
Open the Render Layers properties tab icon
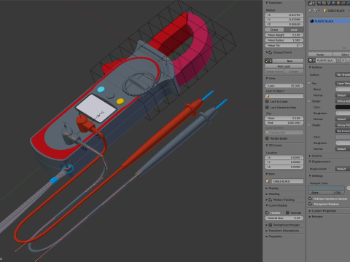324,3
